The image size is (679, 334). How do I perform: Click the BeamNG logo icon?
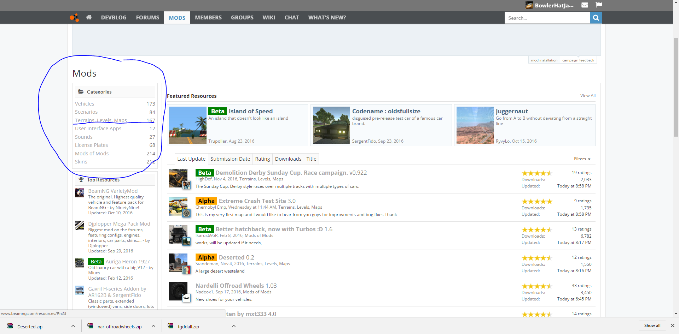pos(74,17)
